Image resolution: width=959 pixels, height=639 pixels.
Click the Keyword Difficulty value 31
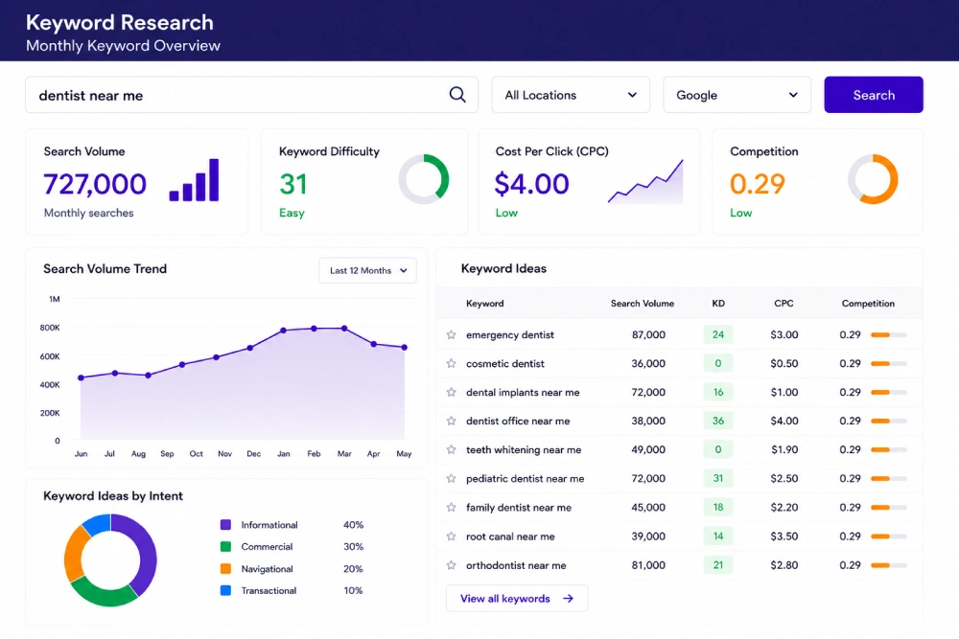pos(292,184)
